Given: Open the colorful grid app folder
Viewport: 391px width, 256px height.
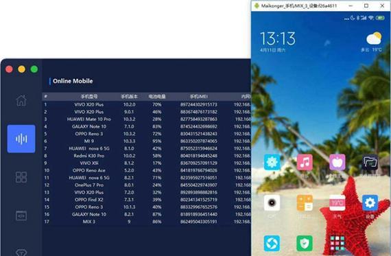Looking at the screenshot, I should pyautogui.click(x=337, y=243).
